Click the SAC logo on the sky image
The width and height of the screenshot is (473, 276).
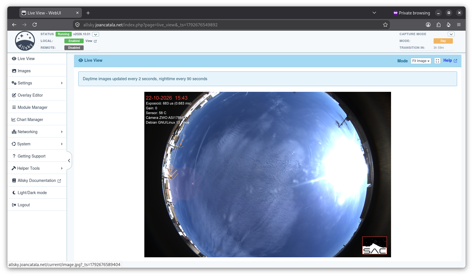[375, 245]
